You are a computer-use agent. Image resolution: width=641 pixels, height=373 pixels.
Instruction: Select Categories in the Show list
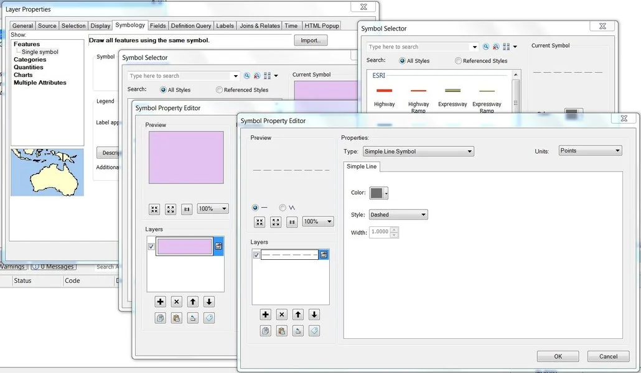tap(30, 60)
